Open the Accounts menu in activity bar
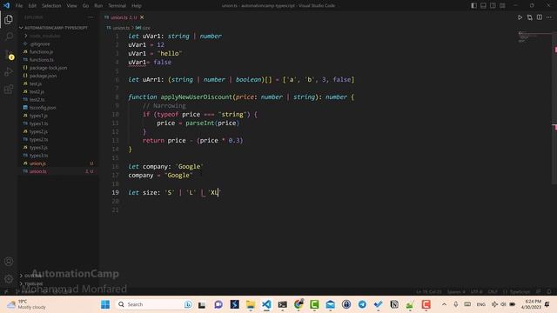The height and width of the screenshot is (313, 557). point(9,262)
